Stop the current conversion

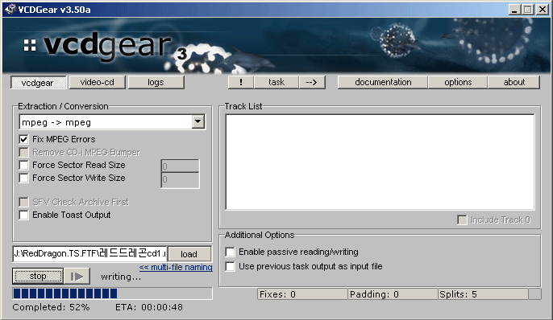pyautogui.click(x=38, y=277)
